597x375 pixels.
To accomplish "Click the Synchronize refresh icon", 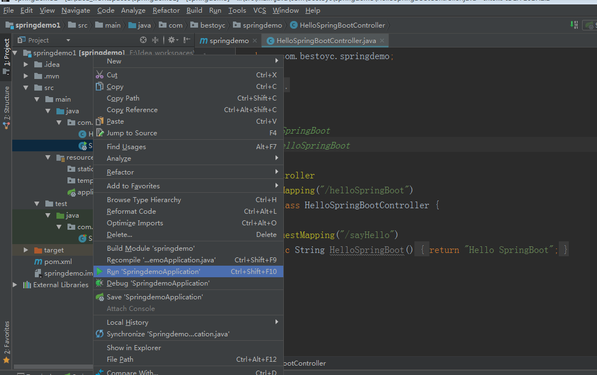I will pos(100,334).
